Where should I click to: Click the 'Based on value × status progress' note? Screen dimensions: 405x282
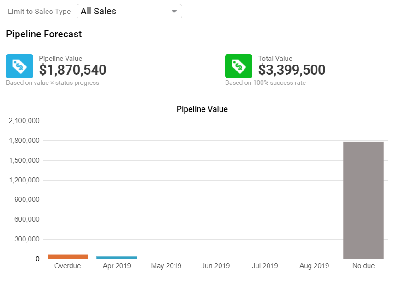pos(53,83)
